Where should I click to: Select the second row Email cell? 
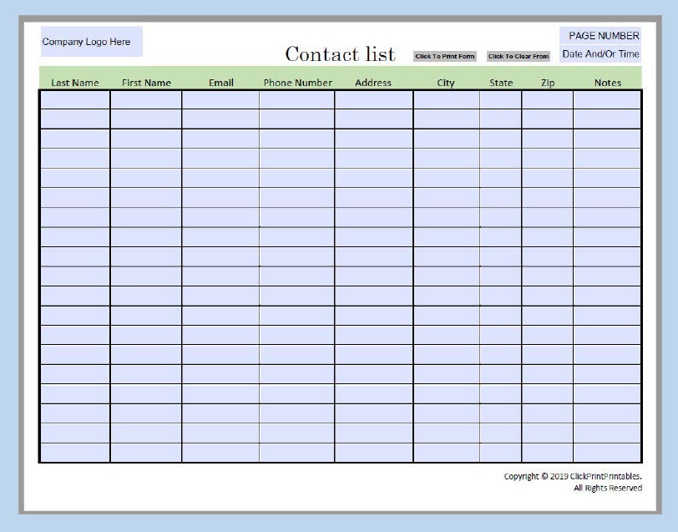[x=220, y=119]
